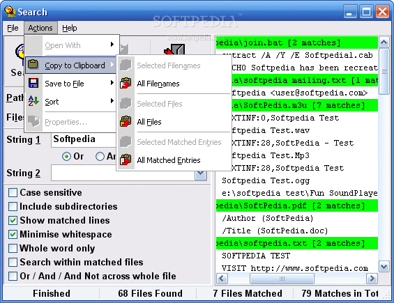Image resolution: width=394 pixels, height=303 pixels.
Task: Click '68 Files Found' in status bar
Action: 150,293
